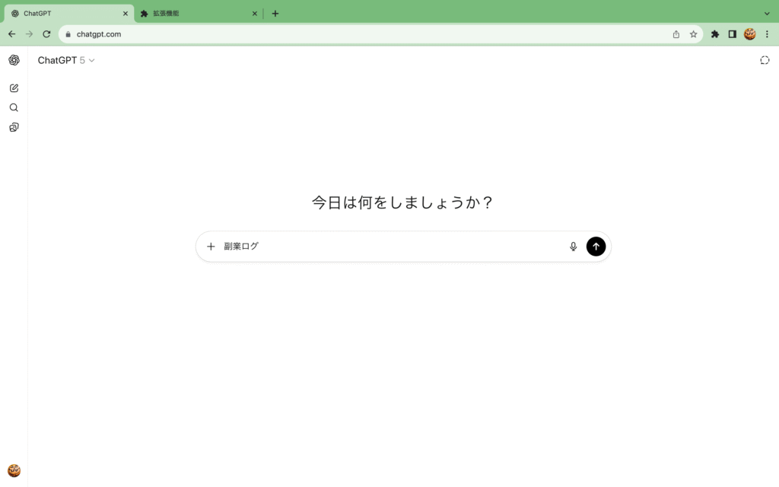Toggle the browser side panel
This screenshot has height=487, width=779.
[733, 34]
